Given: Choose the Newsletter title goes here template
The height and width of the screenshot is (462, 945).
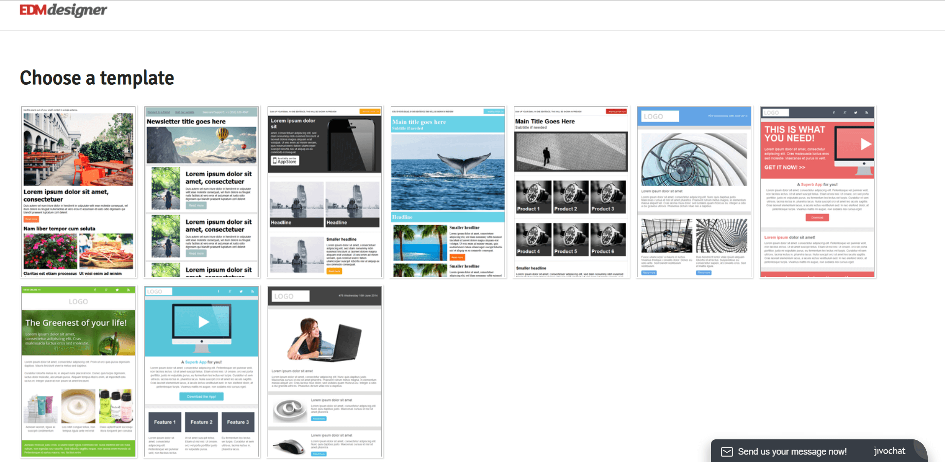Looking at the screenshot, I should pyautogui.click(x=202, y=192).
